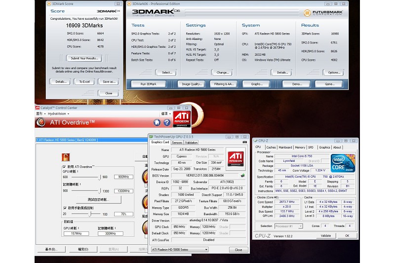
Task: Click the Intel Core i5 750 name value
Action: pyautogui.click(x=302, y=156)
